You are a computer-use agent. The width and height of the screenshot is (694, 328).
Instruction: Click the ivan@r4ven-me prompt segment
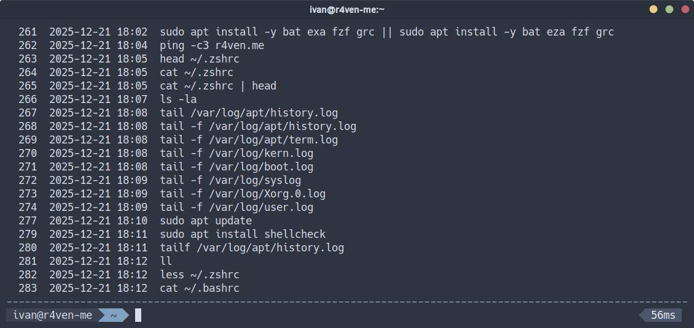(53, 315)
